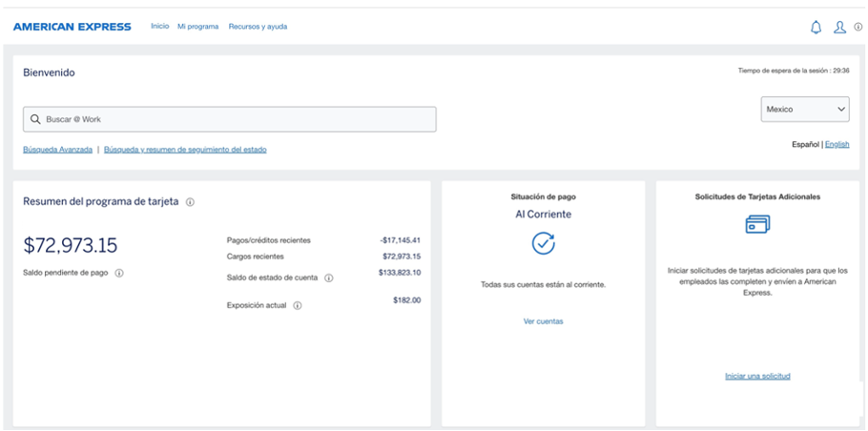Viewport: 868px width, 431px height.
Task: Open the user profile icon
Action: (839, 27)
